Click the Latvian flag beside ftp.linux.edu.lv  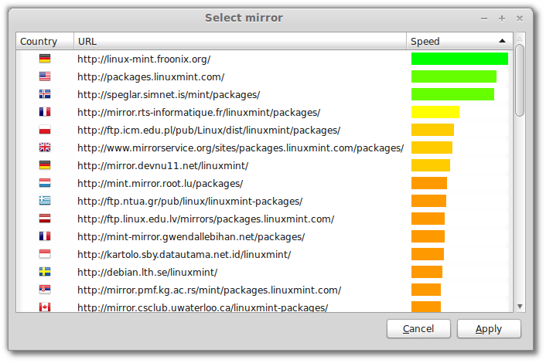tap(45, 219)
